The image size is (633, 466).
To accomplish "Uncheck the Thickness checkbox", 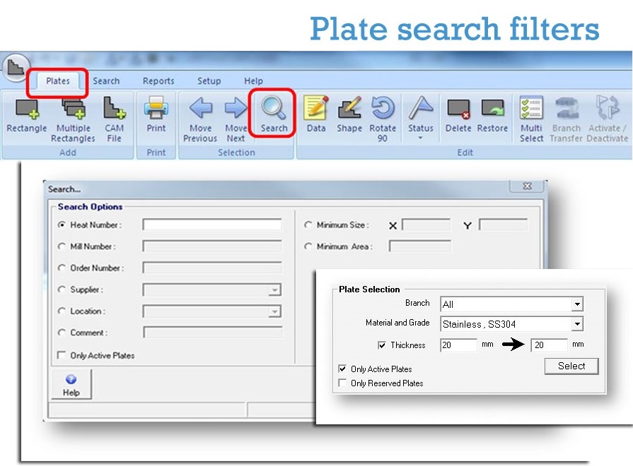I will click(381, 345).
